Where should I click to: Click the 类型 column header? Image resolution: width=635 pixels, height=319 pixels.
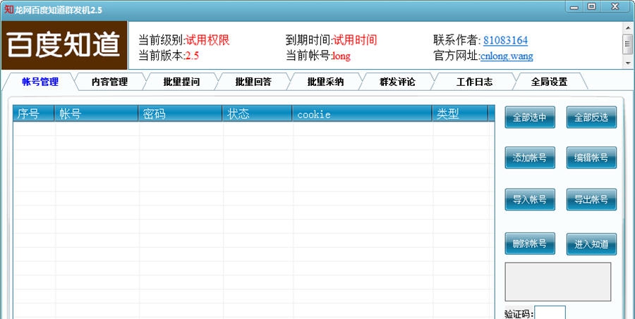[x=460, y=113]
